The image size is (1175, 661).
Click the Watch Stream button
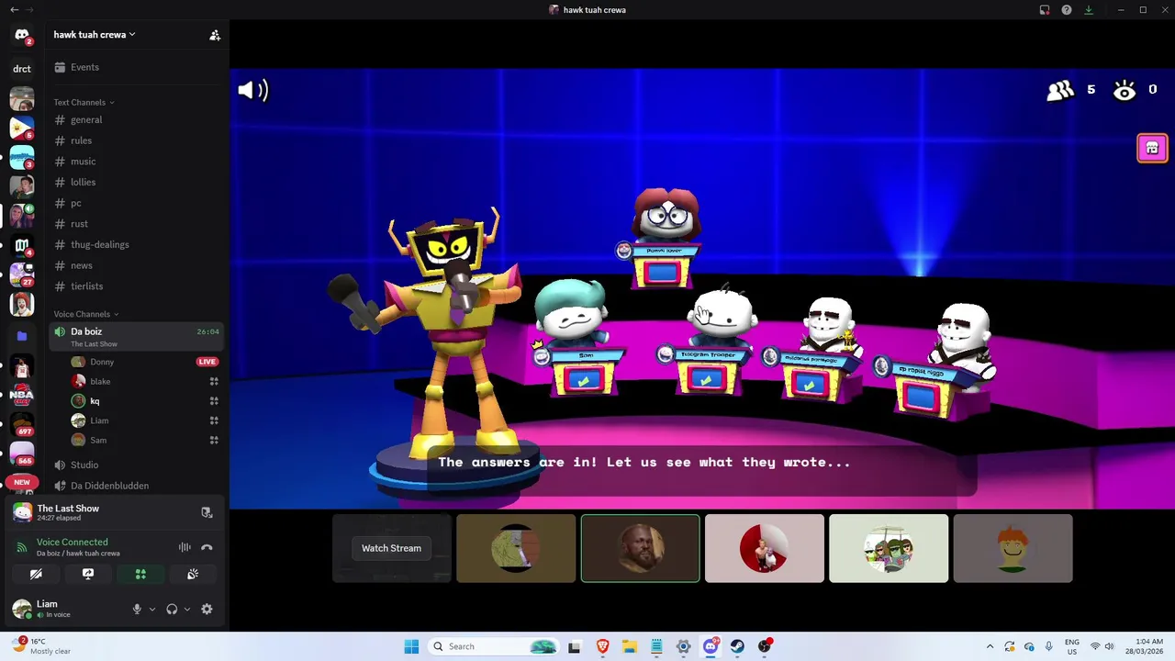pyautogui.click(x=391, y=548)
